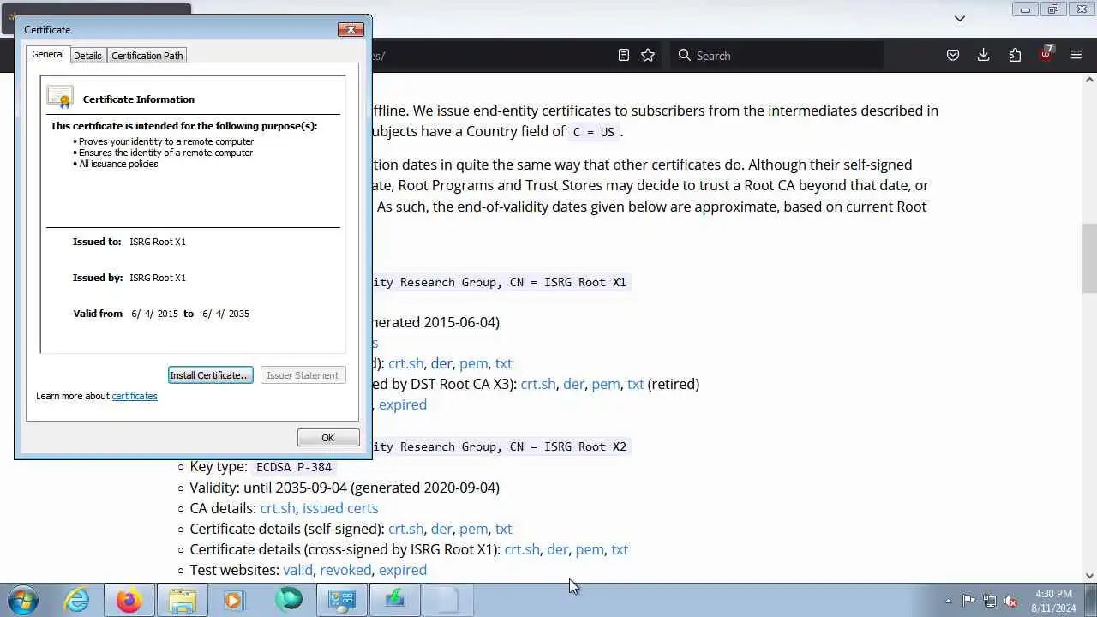
Task: Open crt.sh link in the CA details row
Action: point(278,508)
